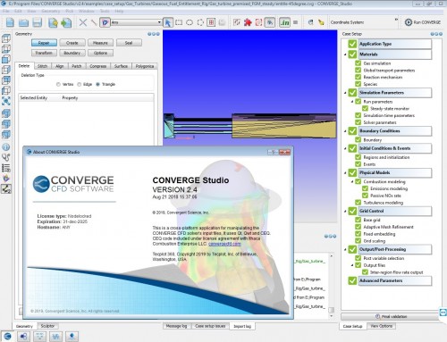Toggle the Gas simulation checkbox

(358, 63)
